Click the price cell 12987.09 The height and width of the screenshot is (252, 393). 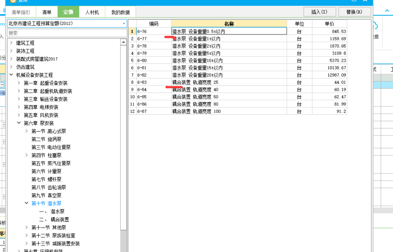point(329,75)
